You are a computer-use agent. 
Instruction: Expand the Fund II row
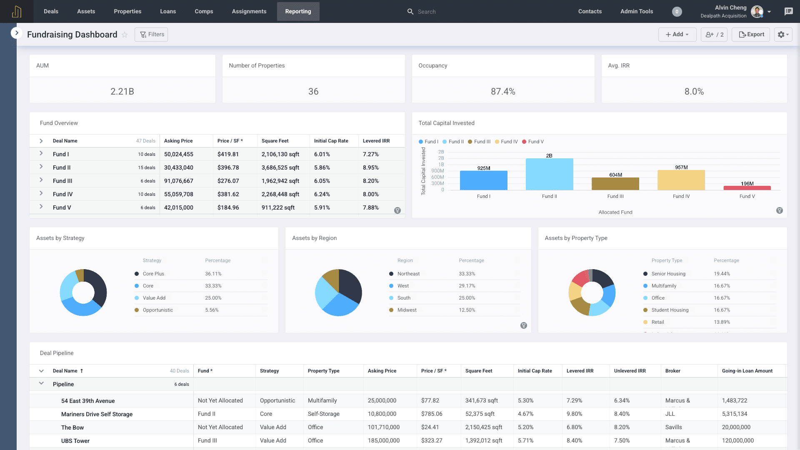pos(41,167)
